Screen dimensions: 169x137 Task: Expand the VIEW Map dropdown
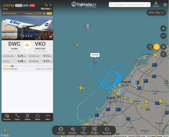tap(156, 13)
